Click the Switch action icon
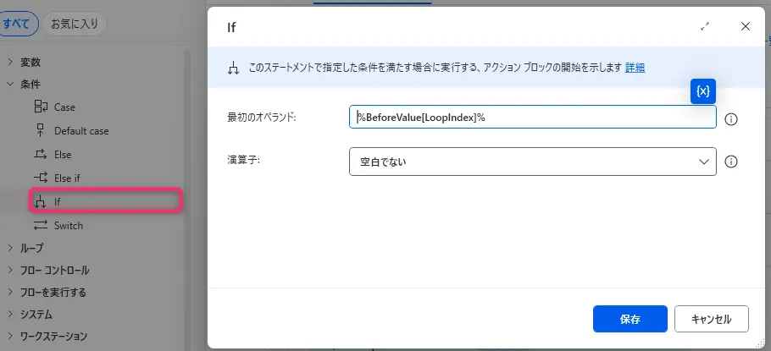 click(x=41, y=226)
